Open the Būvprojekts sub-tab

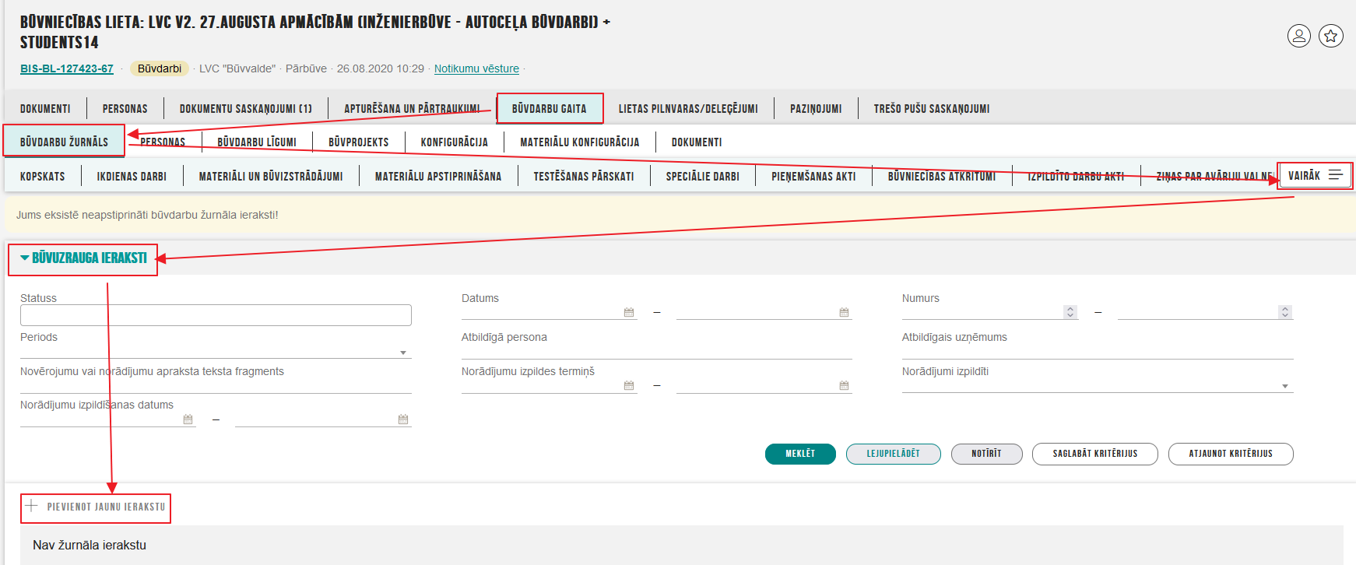click(359, 142)
